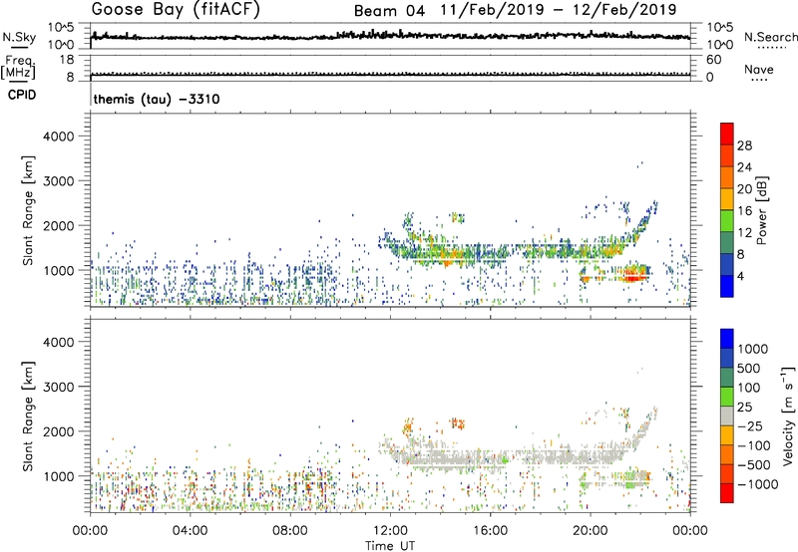The width and height of the screenshot is (798, 552).
Task: Click the orange velocity cluster near 2200 km
Action: coord(457,422)
